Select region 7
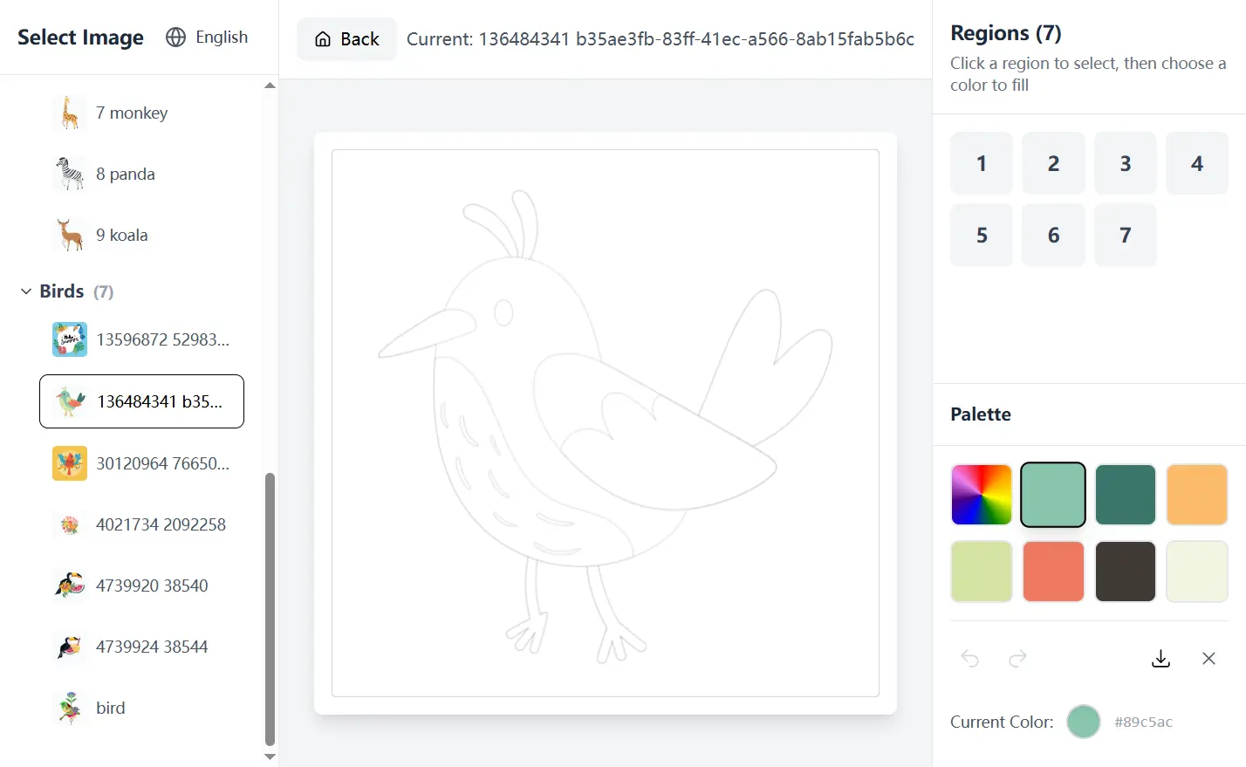This screenshot has height=767, width=1246. [1125, 235]
